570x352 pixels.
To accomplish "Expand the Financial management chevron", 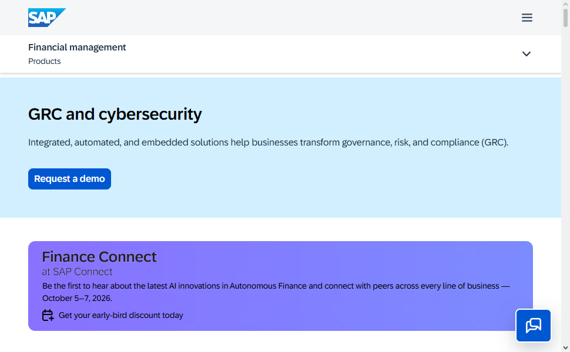I will (526, 54).
